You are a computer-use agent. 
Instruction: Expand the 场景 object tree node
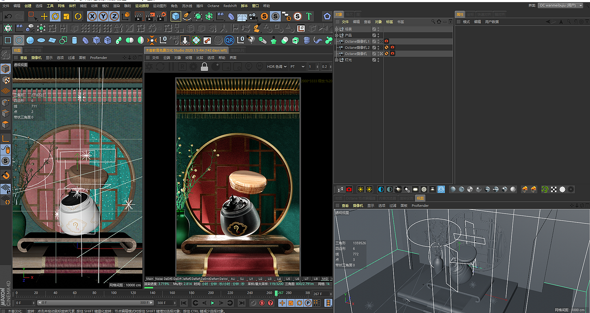336,29
